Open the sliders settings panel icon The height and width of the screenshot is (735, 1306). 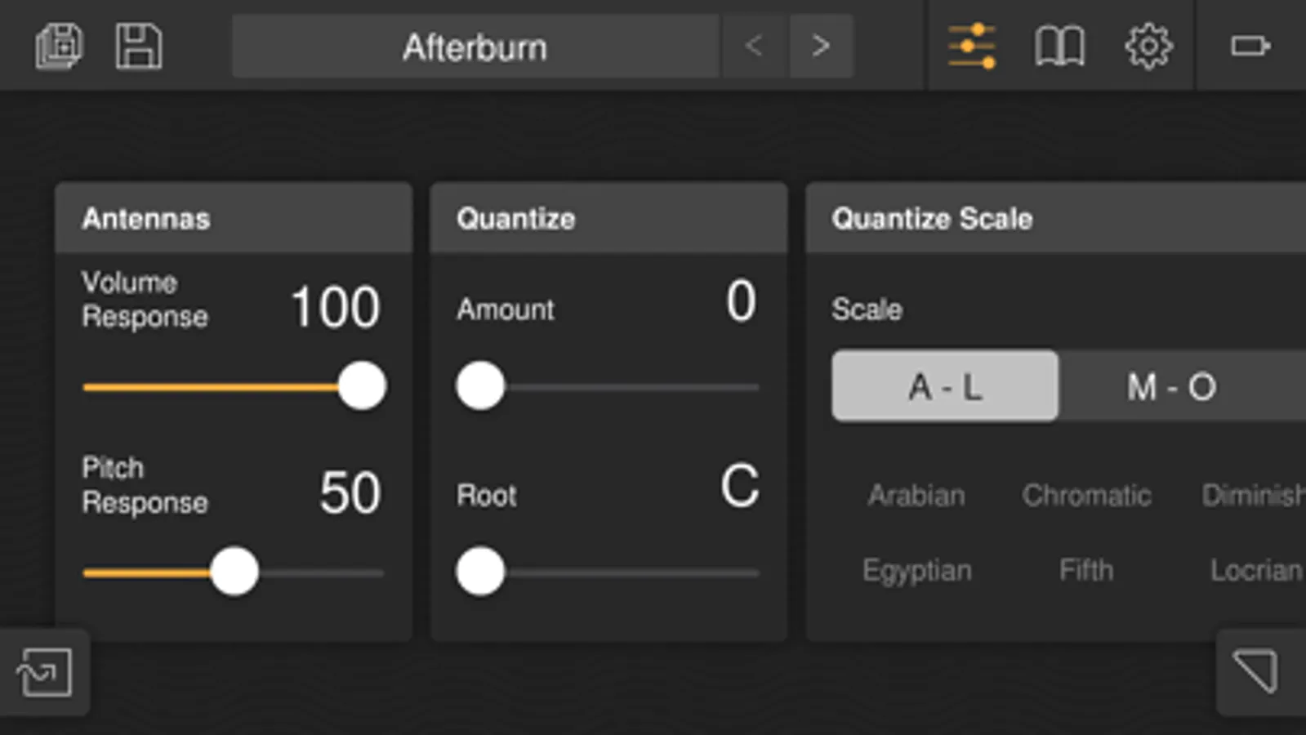(x=971, y=46)
